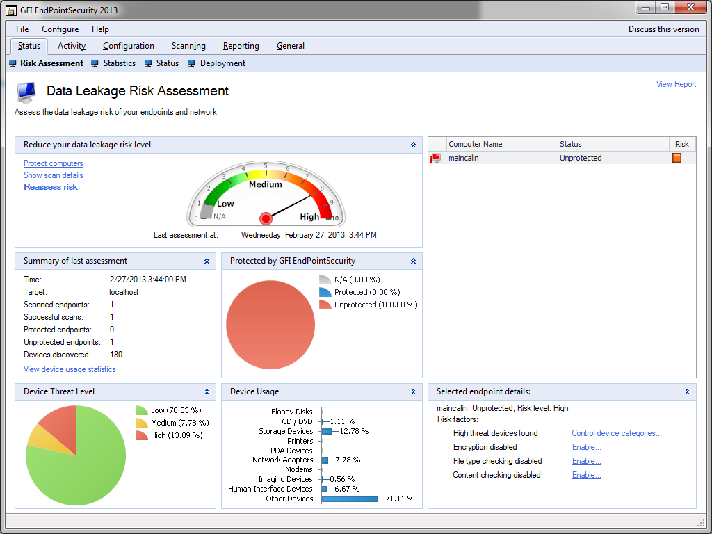Switch to the Scanning tab
This screenshot has width=712, height=534.
point(188,46)
